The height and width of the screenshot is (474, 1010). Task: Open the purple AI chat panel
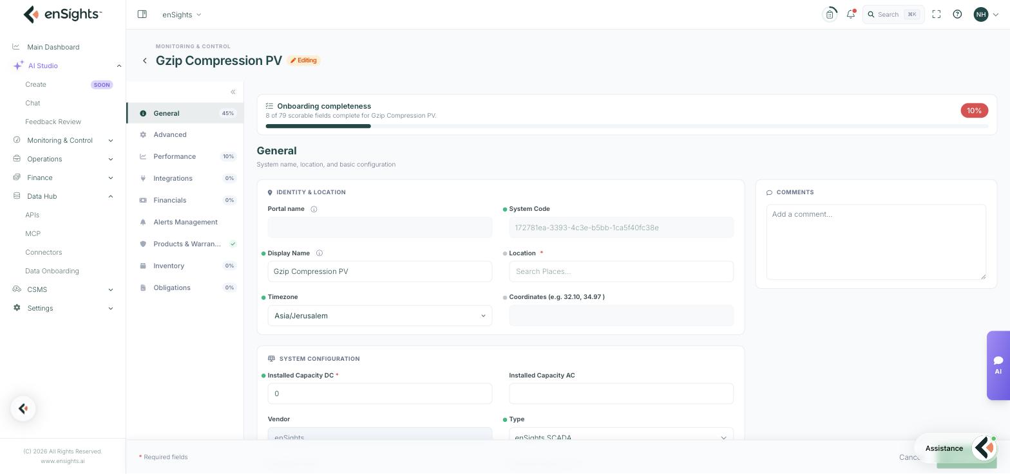pyautogui.click(x=998, y=365)
